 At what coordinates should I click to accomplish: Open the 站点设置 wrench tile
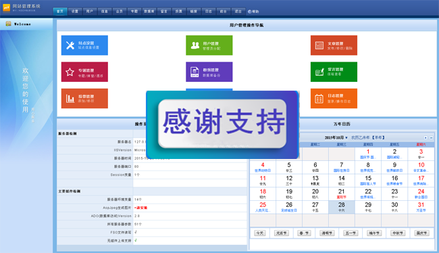(x=84, y=45)
